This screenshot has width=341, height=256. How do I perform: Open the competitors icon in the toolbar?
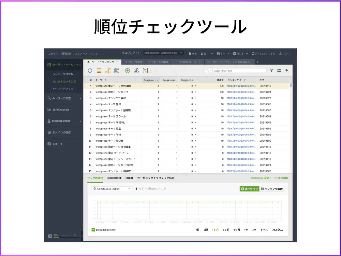point(137,70)
